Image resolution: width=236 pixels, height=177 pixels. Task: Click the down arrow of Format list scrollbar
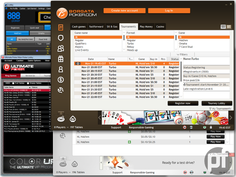(176, 49)
